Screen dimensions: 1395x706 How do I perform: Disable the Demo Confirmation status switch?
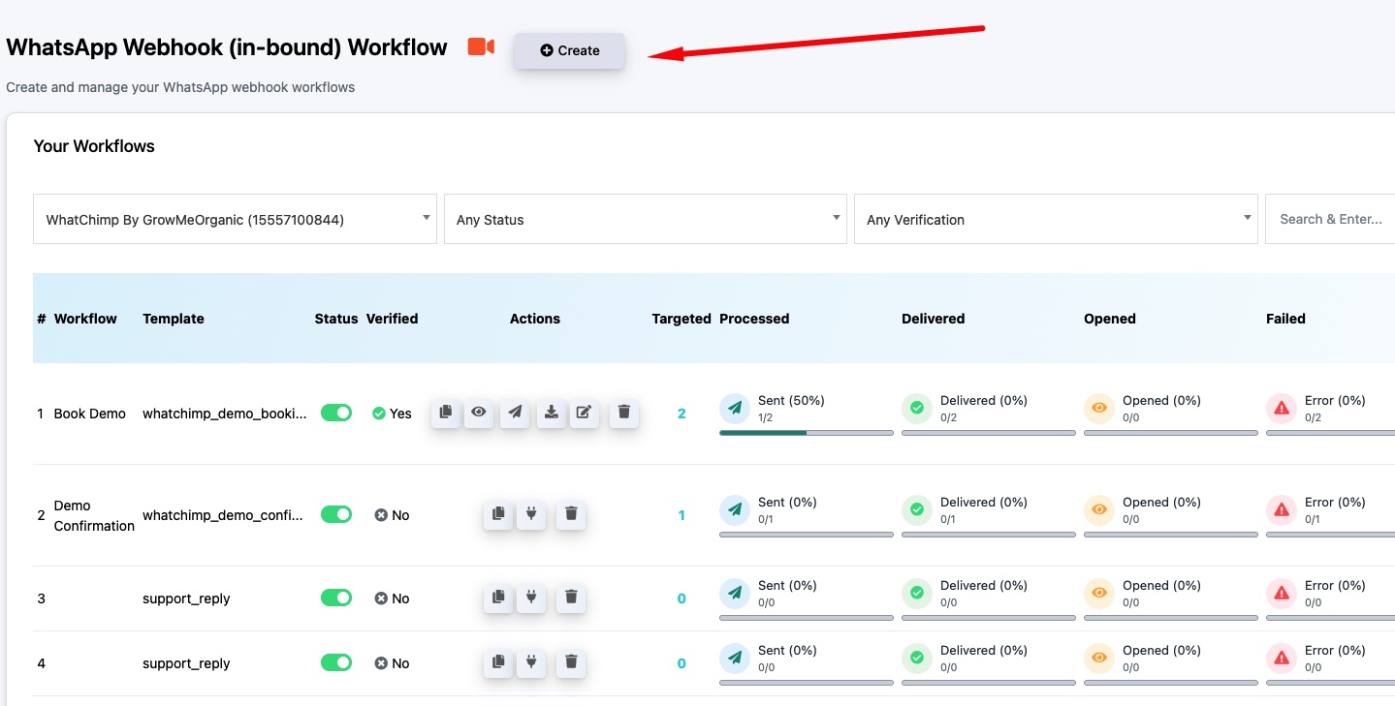[336, 514]
